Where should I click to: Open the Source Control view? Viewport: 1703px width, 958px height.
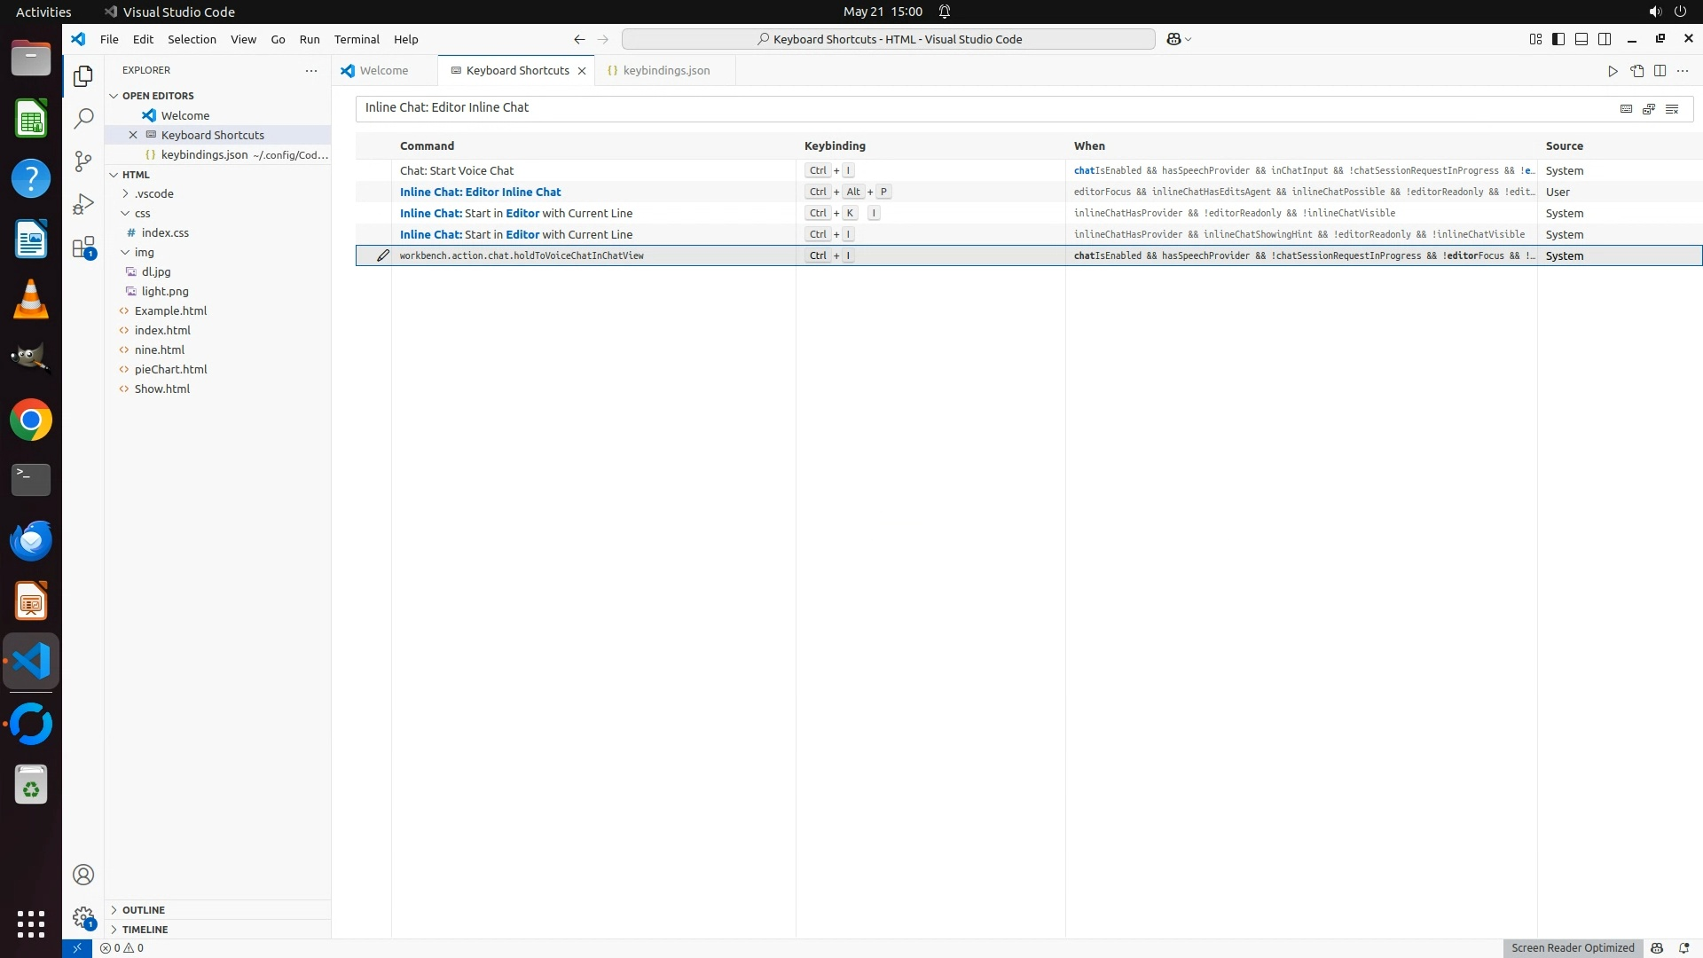pos(83,161)
